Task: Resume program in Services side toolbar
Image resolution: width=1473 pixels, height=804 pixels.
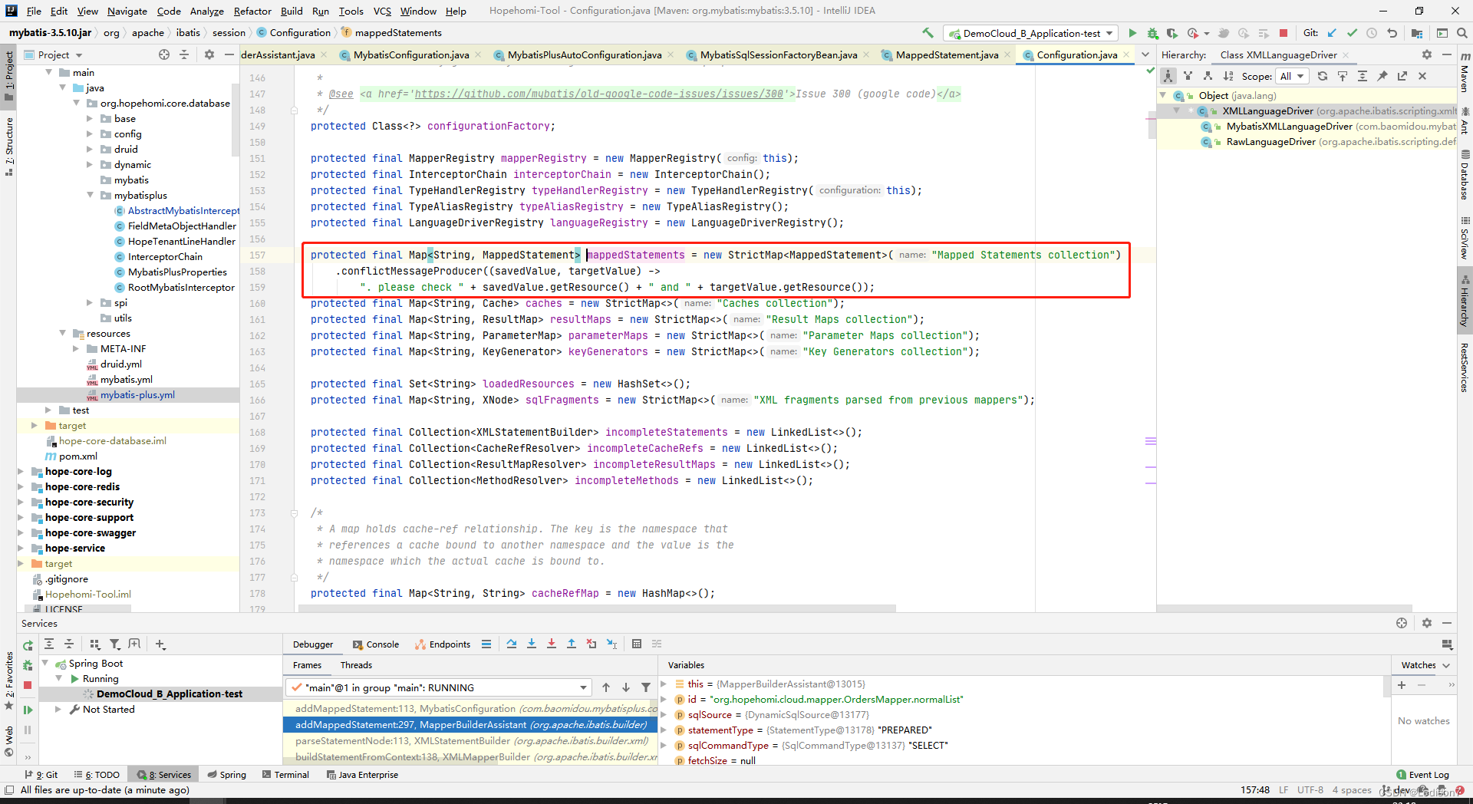Action: coord(28,710)
